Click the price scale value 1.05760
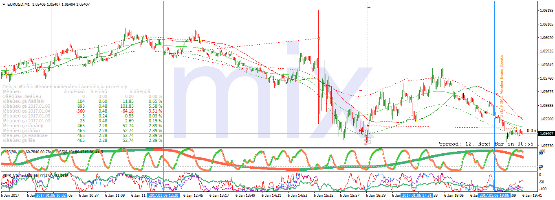555x200 pixels. 546,78
